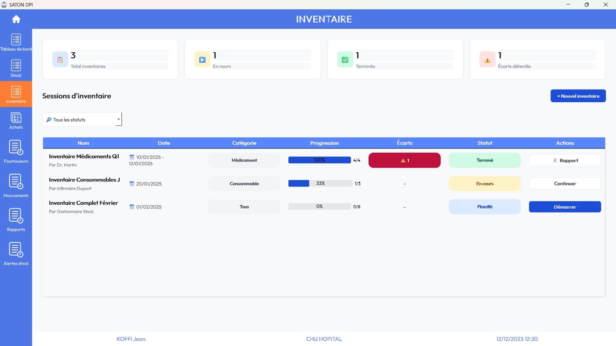Click Nouvel inventaire button
This screenshot has width=616, height=346.
point(578,96)
